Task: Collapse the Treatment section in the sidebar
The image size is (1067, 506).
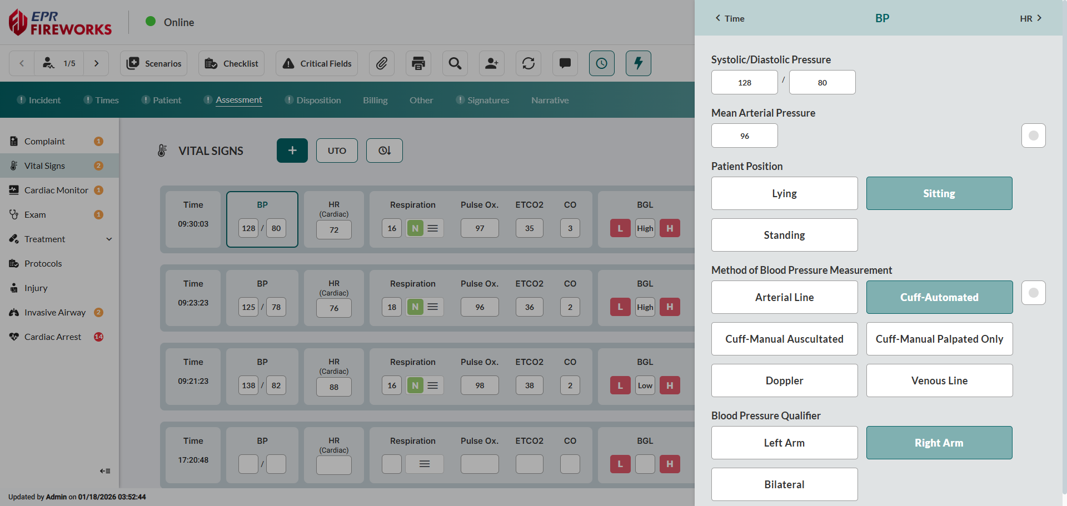Action: [x=109, y=239]
